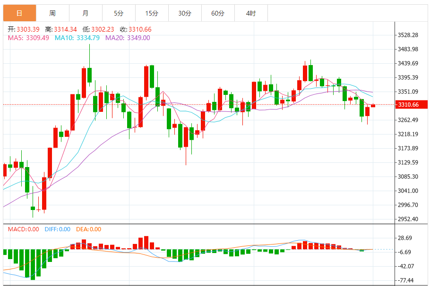
Task: Click the 3395.39 price axis label
Action: pyautogui.click(x=408, y=77)
